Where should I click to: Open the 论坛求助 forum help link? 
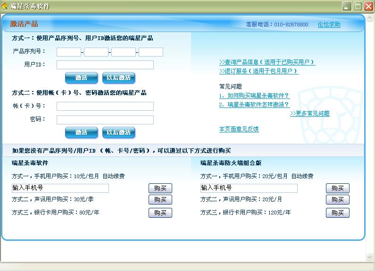[329, 25]
